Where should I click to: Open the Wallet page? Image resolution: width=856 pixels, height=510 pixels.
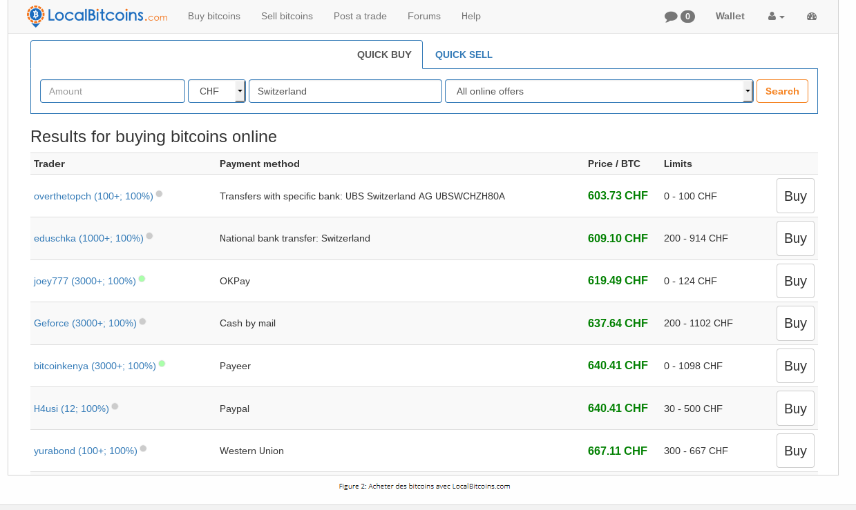click(x=730, y=16)
